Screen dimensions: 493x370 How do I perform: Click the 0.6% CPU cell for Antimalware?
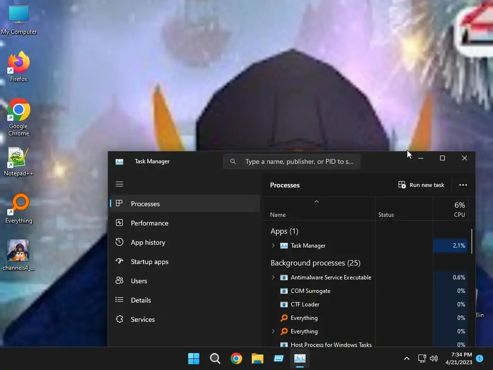pyautogui.click(x=451, y=277)
